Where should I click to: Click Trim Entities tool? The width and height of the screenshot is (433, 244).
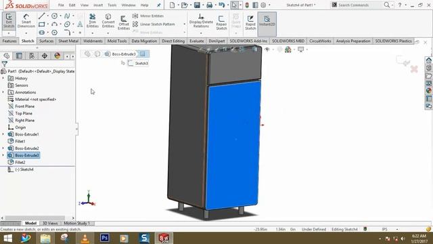click(93, 21)
